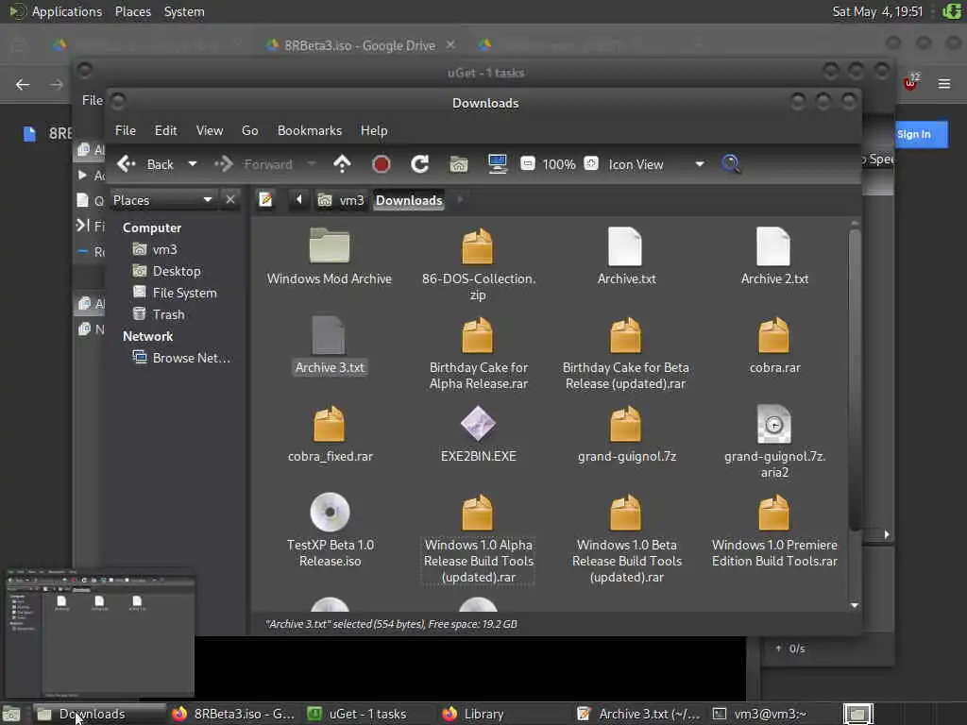Open the Edit menu
Image resolution: width=967 pixels, height=725 pixels.
point(165,130)
